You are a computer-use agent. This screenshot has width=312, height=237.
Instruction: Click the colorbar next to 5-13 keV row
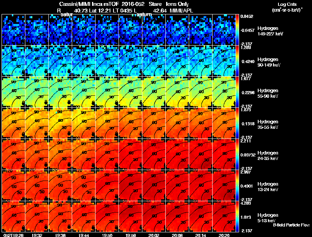pos(237,216)
